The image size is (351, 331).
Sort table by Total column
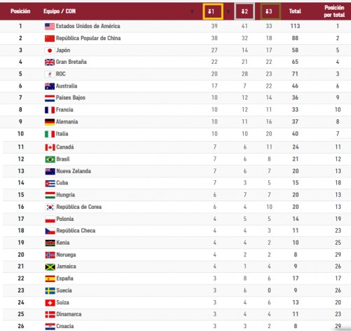[x=295, y=11]
